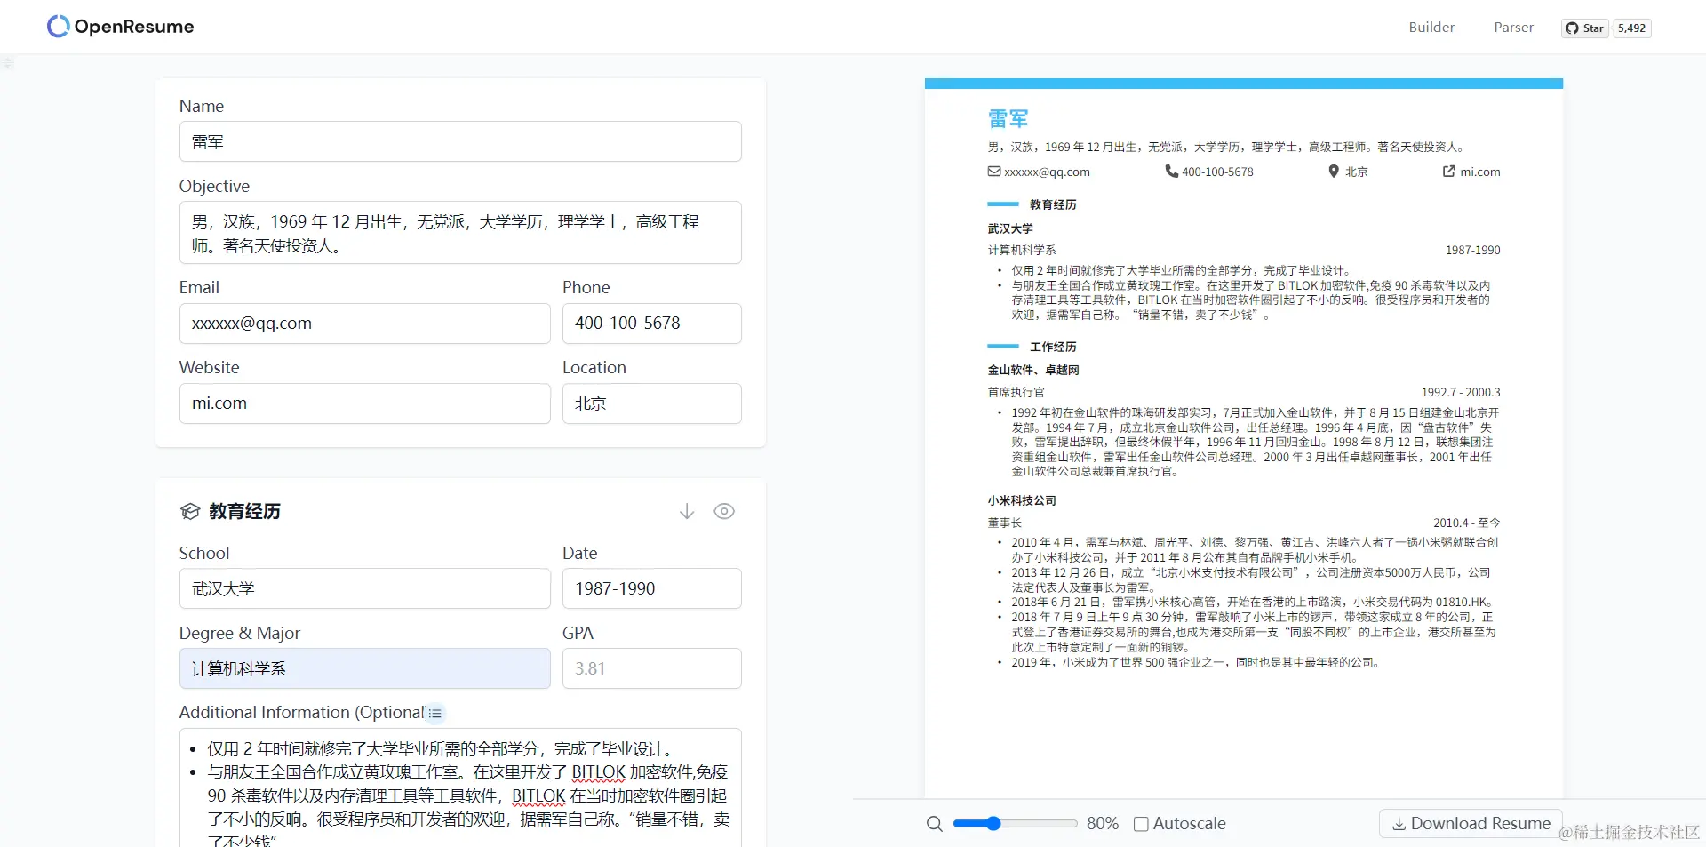The height and width of the screenshot is (847, 1706).
Task: Click the 工作经历 heading in preview
Action: point(1053,347)
